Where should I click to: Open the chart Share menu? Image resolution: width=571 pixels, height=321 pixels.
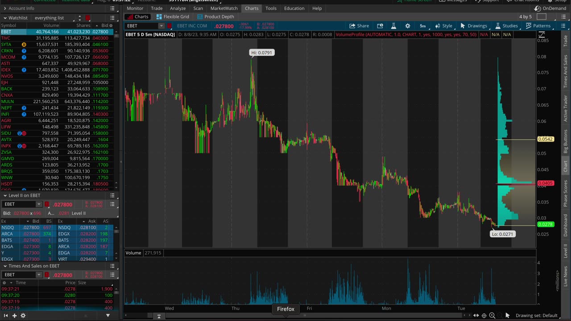[359, 26]
